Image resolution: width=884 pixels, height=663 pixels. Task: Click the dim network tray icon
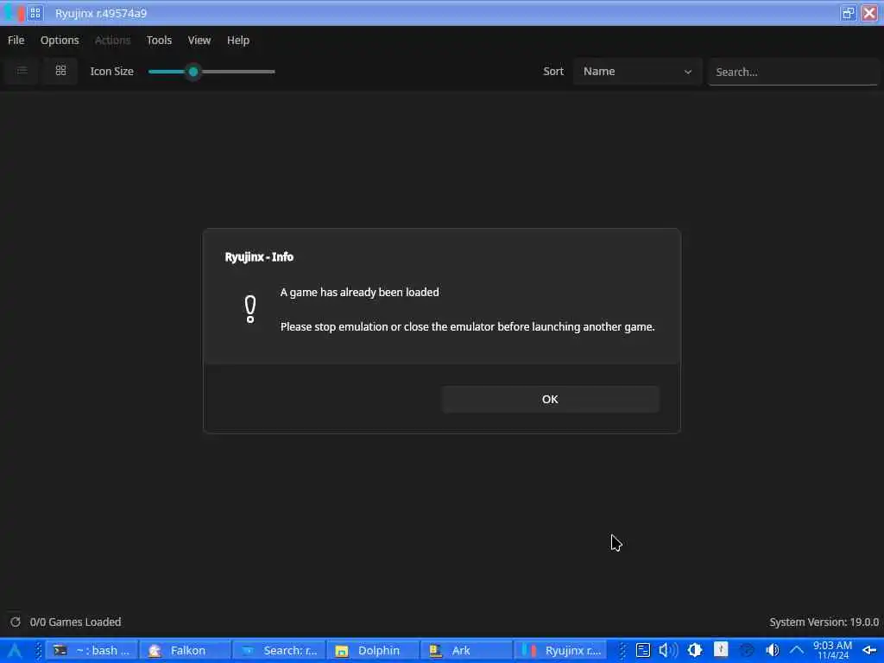[x=747, y=650]
